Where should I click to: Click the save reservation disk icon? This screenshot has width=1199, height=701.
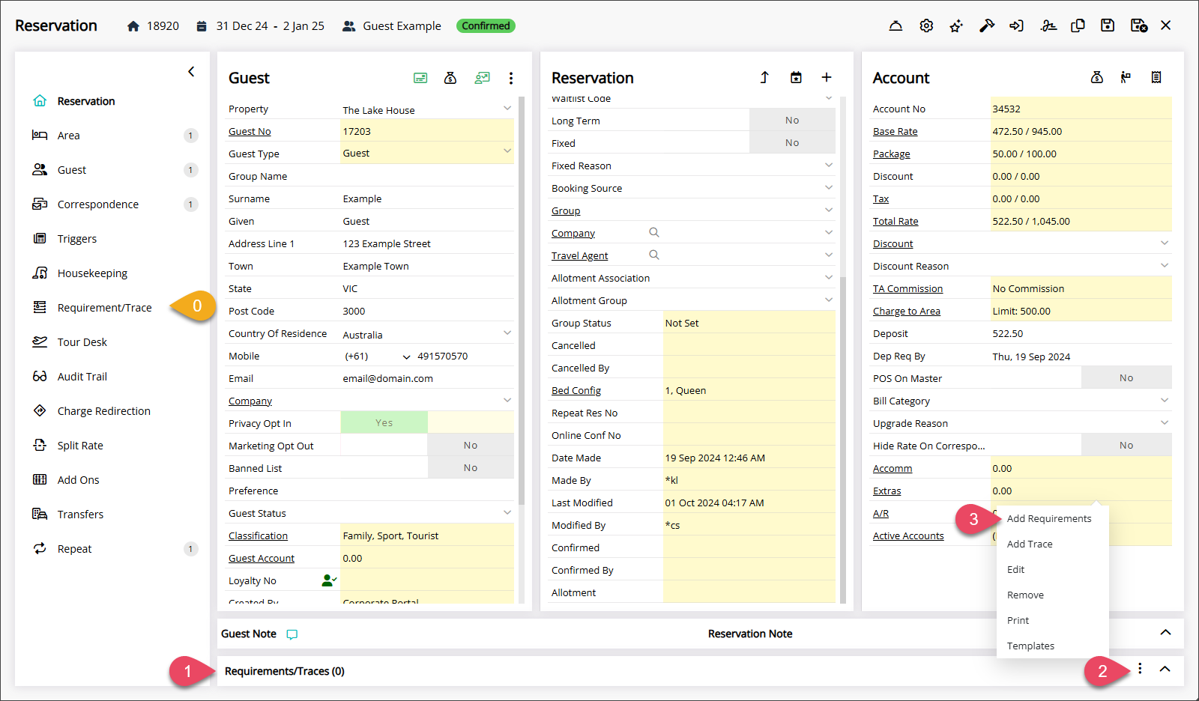point(1107,25)
